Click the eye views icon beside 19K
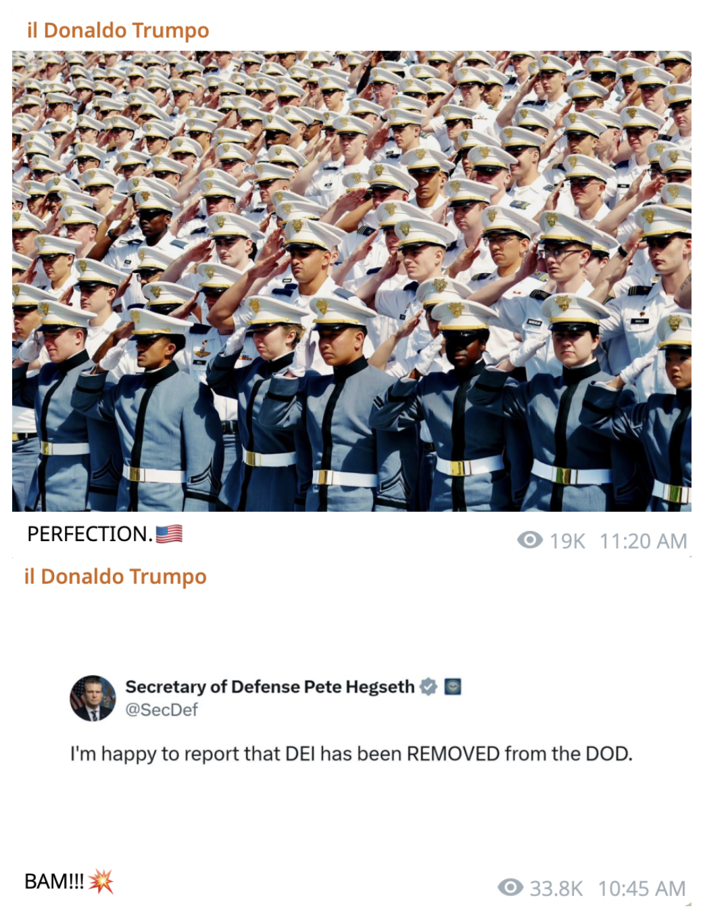Viewport: 703px width, 913px height. [x=530, y=540]
